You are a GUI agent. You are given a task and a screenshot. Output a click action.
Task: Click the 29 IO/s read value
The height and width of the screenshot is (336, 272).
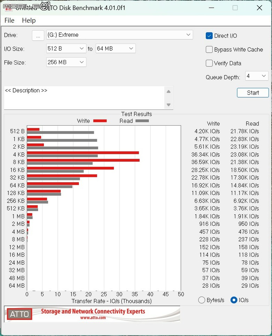[x=250, y=286]
